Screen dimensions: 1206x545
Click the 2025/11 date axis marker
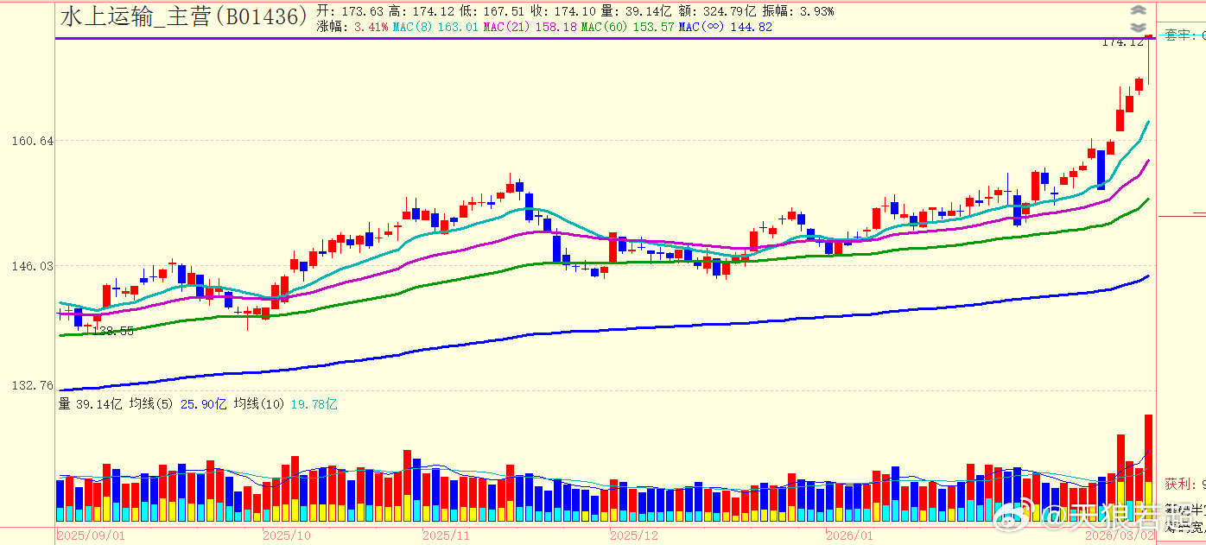click(x=445, y=535)
